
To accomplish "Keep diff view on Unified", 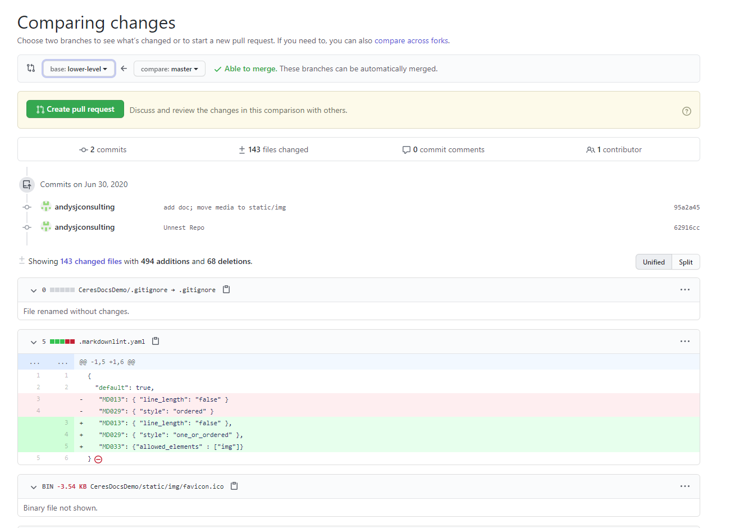I will coord(654,261).
